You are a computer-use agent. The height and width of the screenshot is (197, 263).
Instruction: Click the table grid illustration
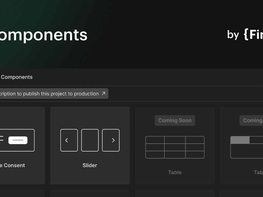(175, 147)
